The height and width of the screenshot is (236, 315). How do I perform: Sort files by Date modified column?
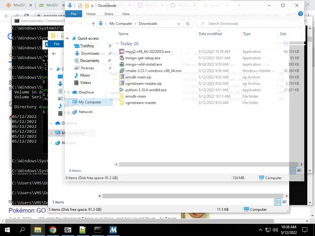click(210, 34)
